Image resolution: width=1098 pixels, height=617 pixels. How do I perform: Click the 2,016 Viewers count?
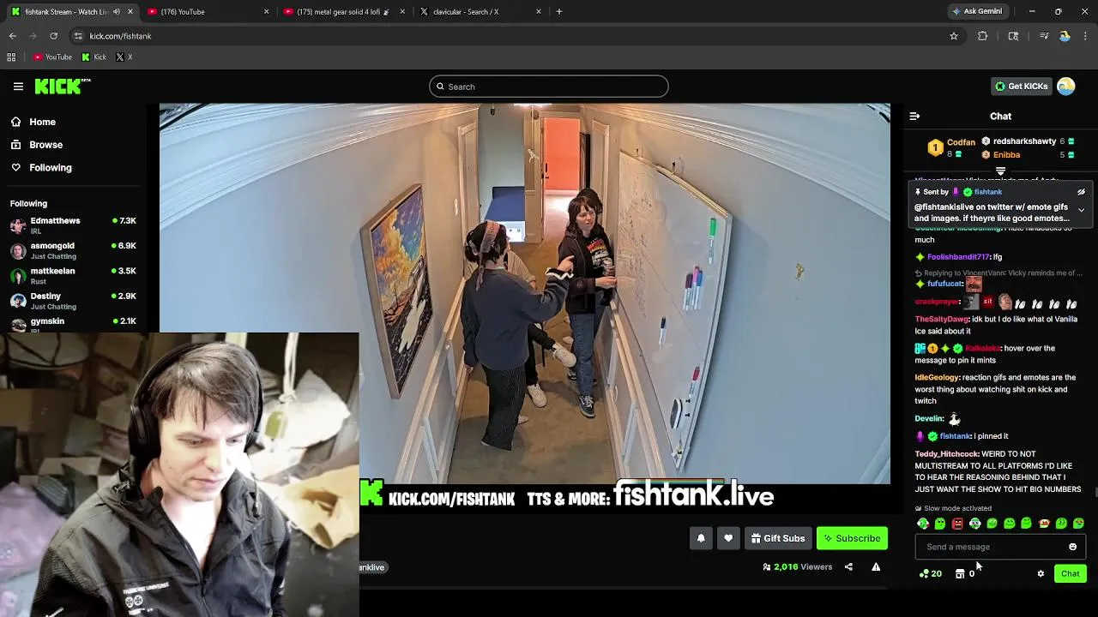[798, 566]
